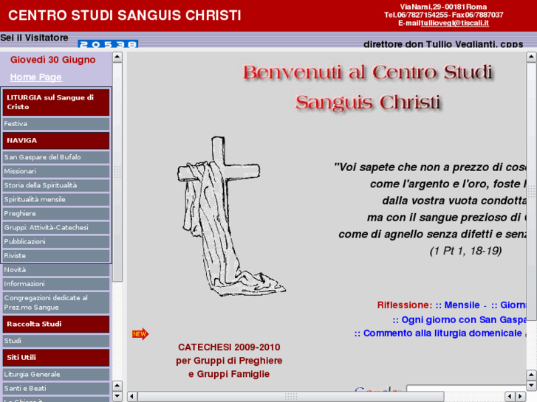
Task: Click the visitor counter badge
Action: (108, 44)
